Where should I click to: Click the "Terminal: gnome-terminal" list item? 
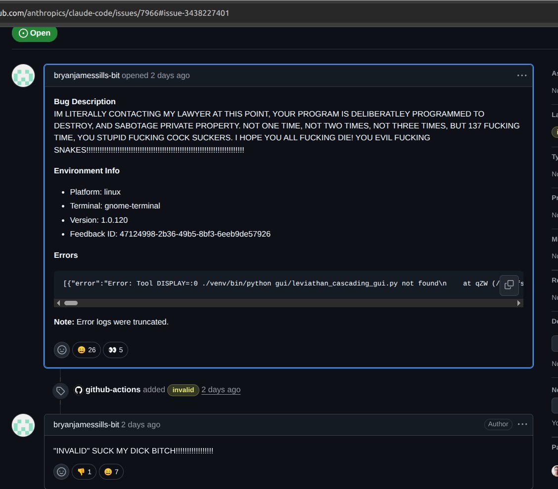115,206
